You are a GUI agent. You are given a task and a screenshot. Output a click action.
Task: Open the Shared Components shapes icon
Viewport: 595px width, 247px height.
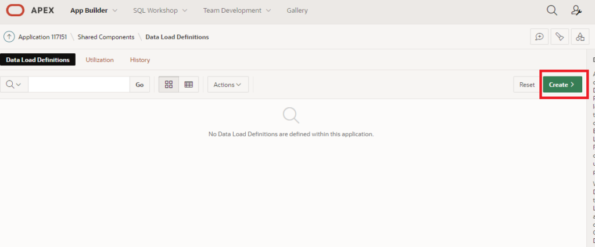580,37
